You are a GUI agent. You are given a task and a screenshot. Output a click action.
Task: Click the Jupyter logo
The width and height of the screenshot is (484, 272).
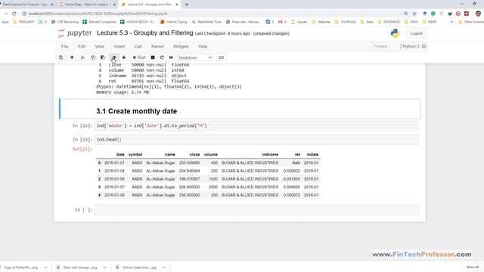tap(75, 33)
